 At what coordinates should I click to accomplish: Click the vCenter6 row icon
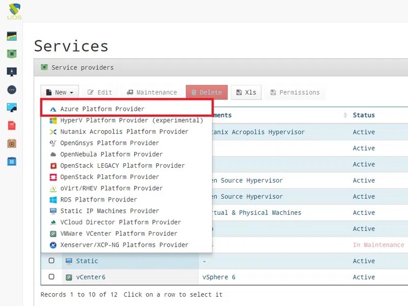coord(69,277)
